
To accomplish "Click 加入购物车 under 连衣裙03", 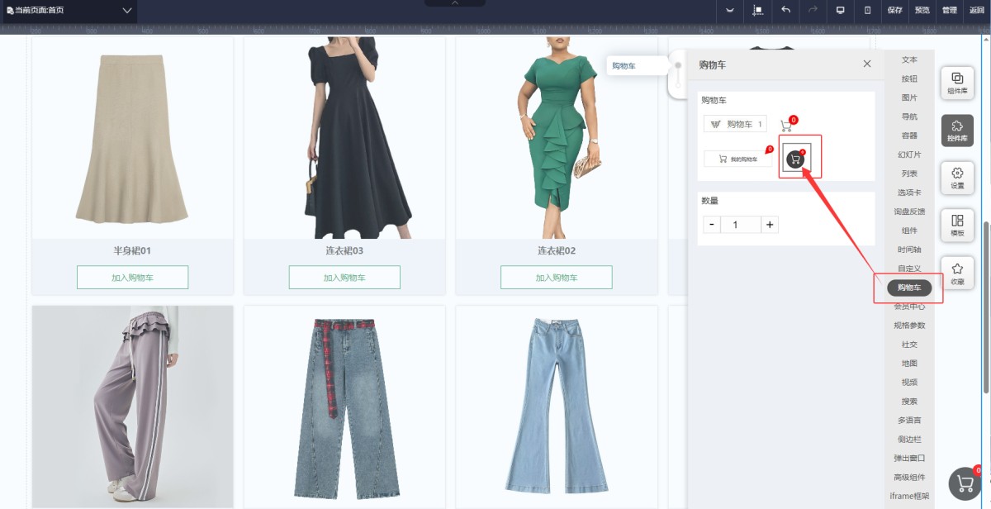I will coord(344,278).
